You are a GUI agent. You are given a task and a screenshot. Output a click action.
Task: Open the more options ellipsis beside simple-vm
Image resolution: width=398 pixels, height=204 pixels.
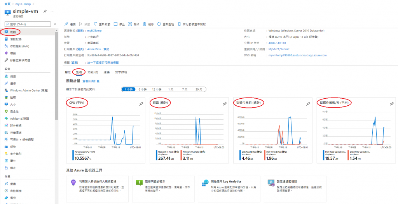(x=52, y=11)
